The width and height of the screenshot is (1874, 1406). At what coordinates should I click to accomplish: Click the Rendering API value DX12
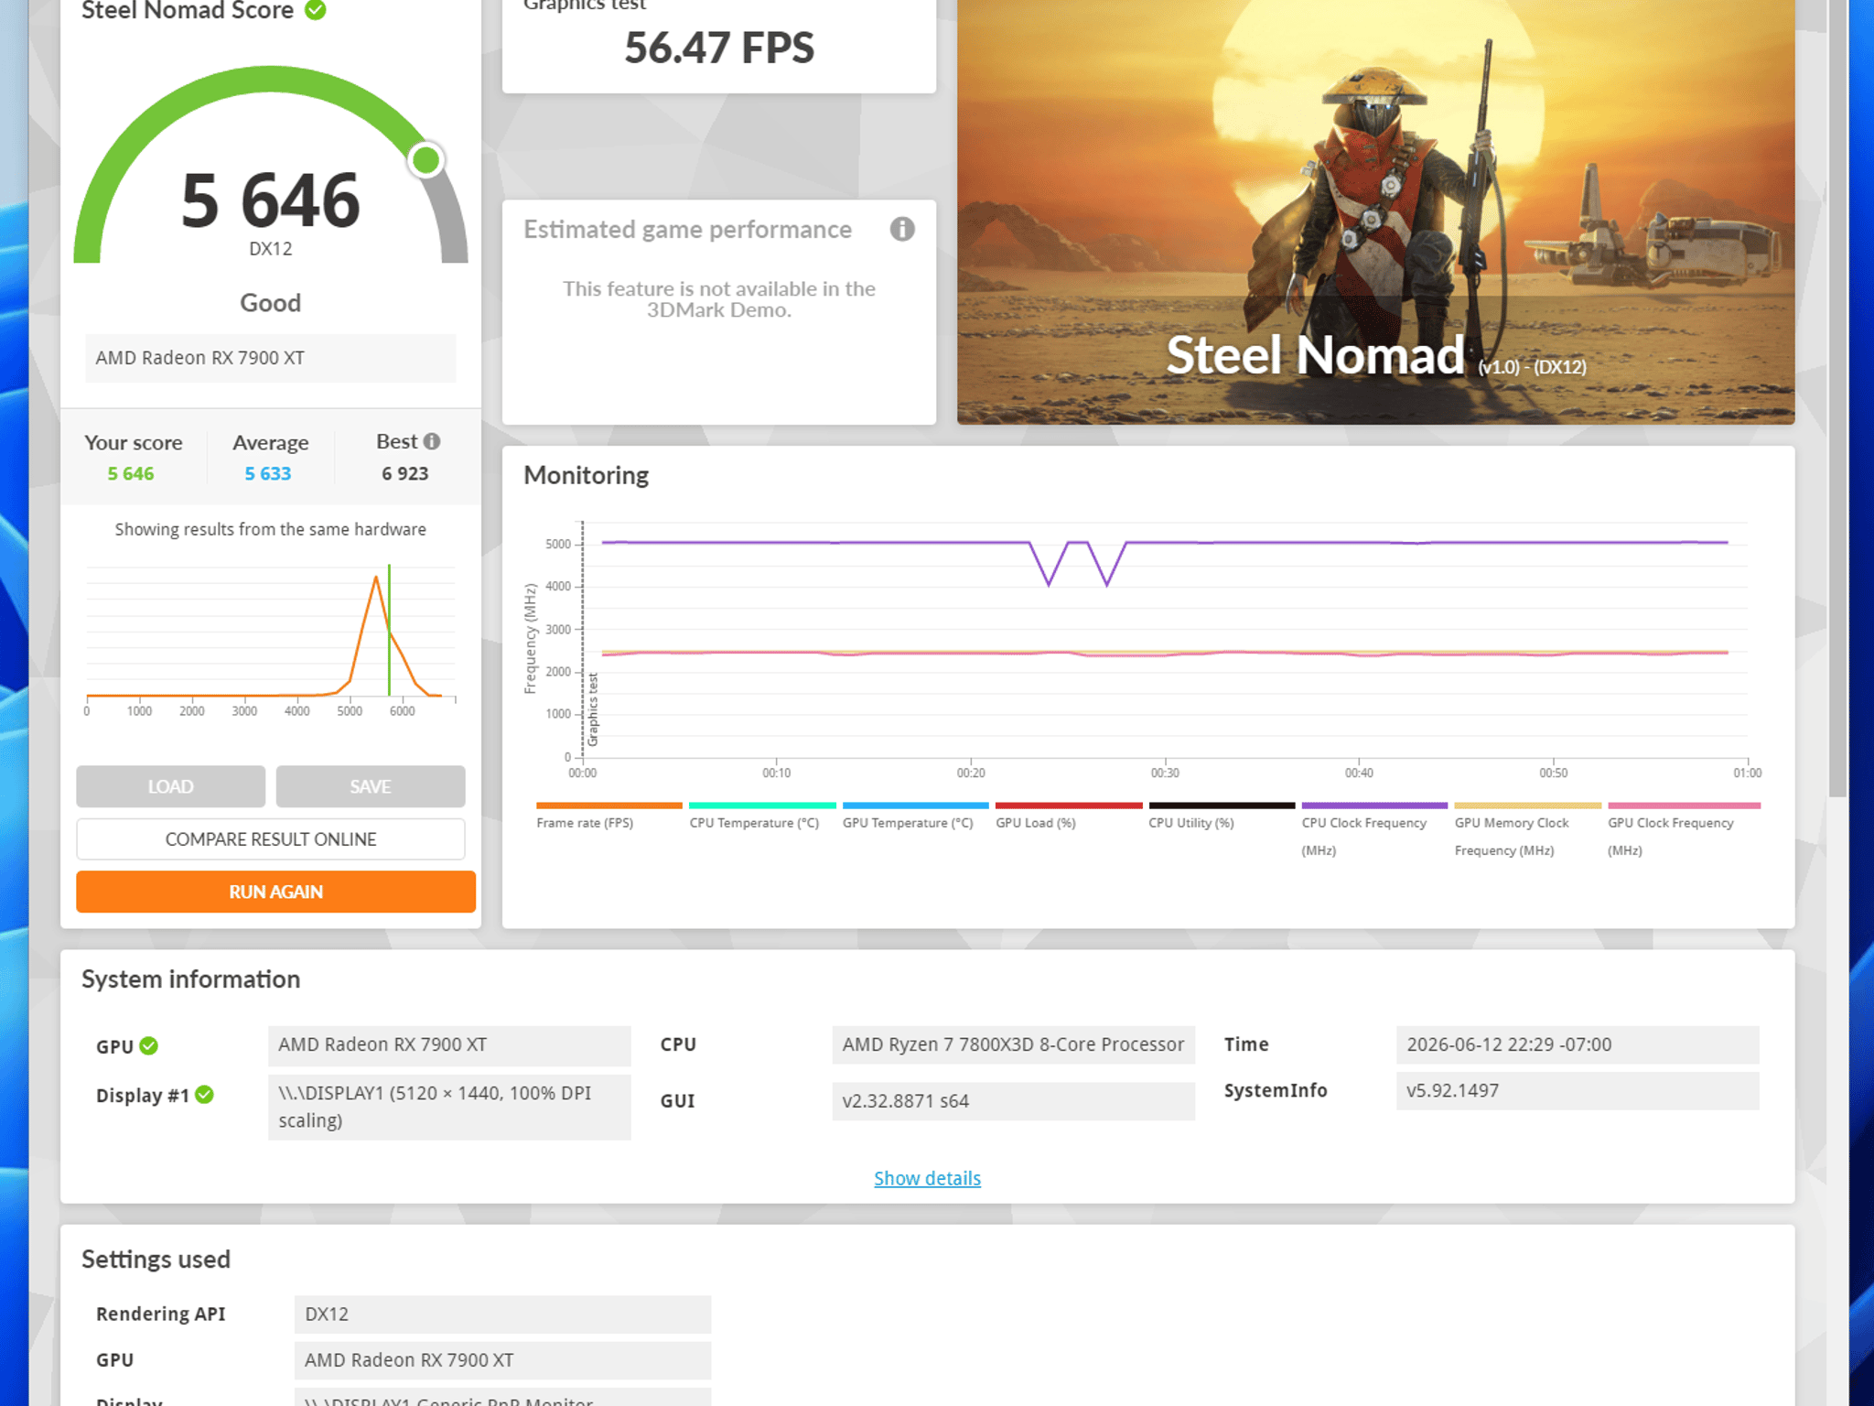[502, 1314]
